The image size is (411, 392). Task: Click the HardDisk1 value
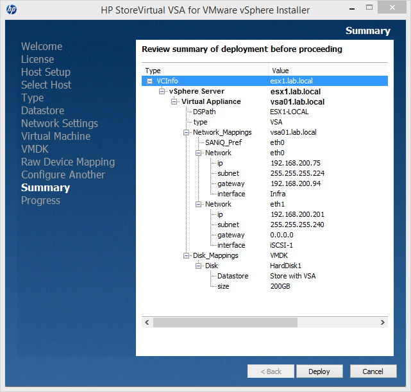286,266
